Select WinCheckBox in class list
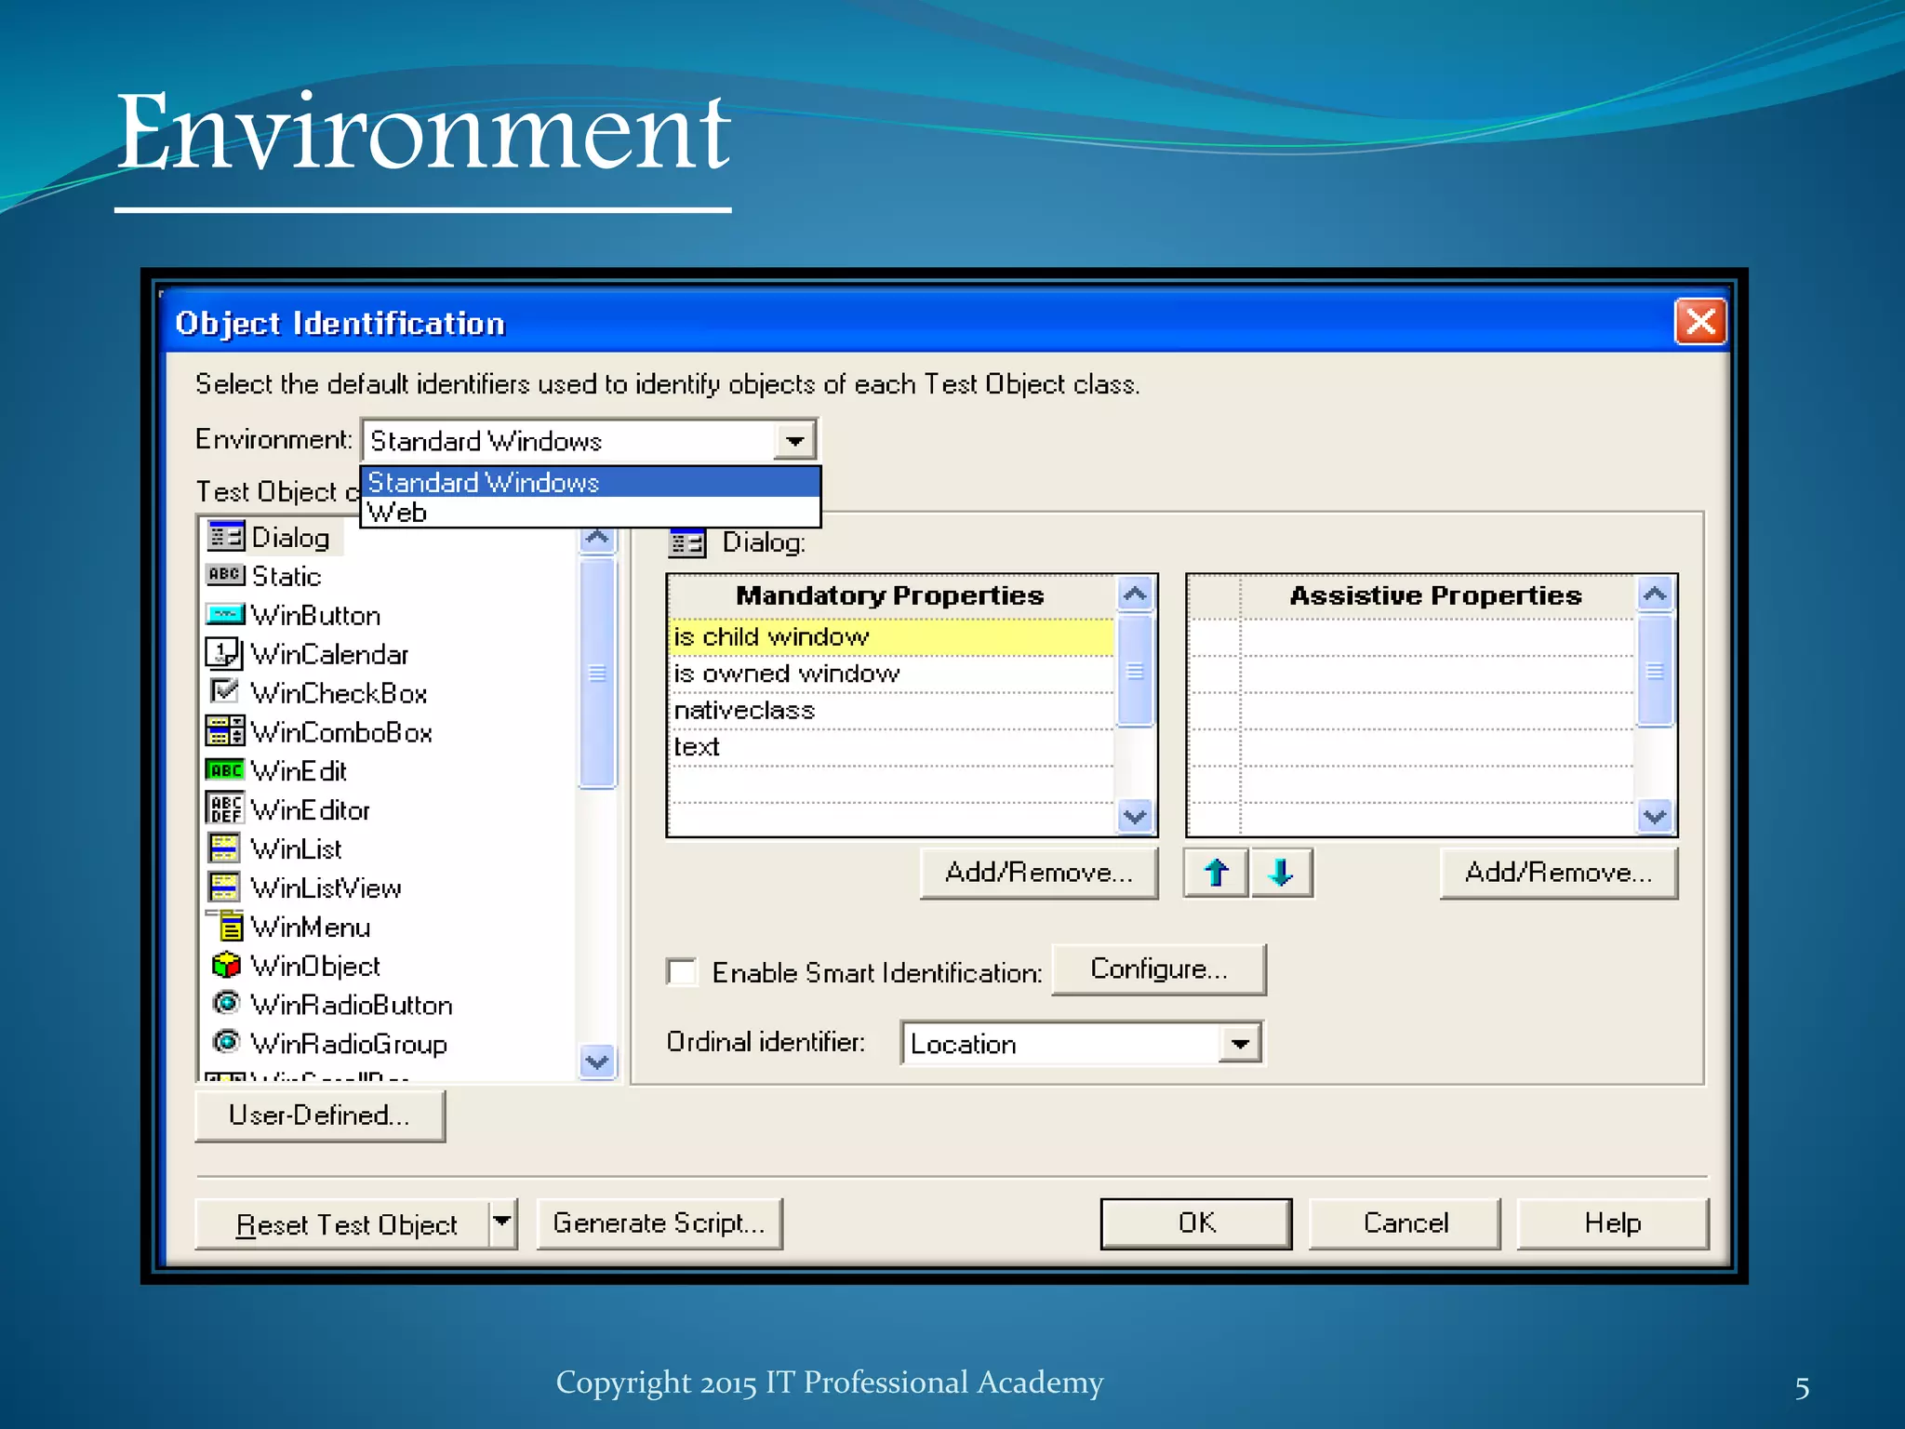 point(340,693)
